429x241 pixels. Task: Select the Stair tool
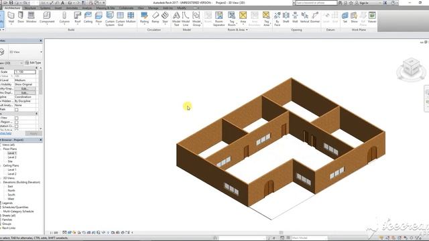(x=165, y=17)
